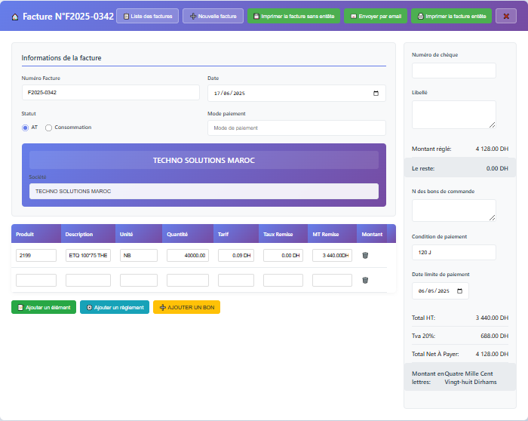This screenshot has height=421, width=528.
Task: Click the Quantité column header
Action: 188,234
